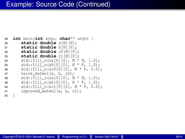Click line 35 fill_n for array b
Viewport: 185px width, 139px height.
(x=60, y=65)
